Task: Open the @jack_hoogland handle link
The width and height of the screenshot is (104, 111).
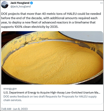Action: point(21,6)
